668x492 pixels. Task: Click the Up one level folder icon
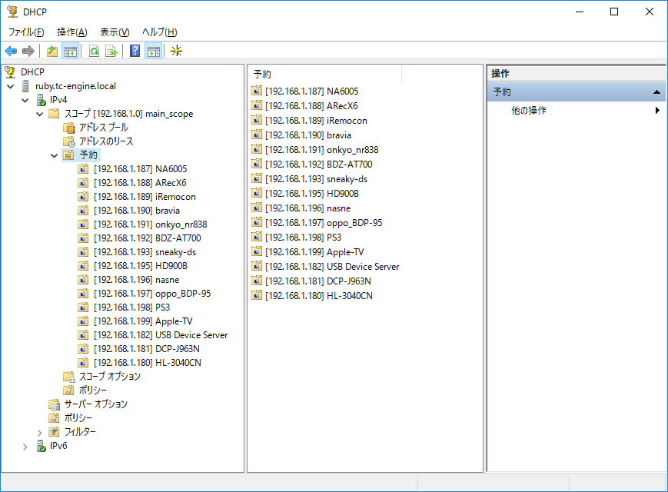(52, 51)
